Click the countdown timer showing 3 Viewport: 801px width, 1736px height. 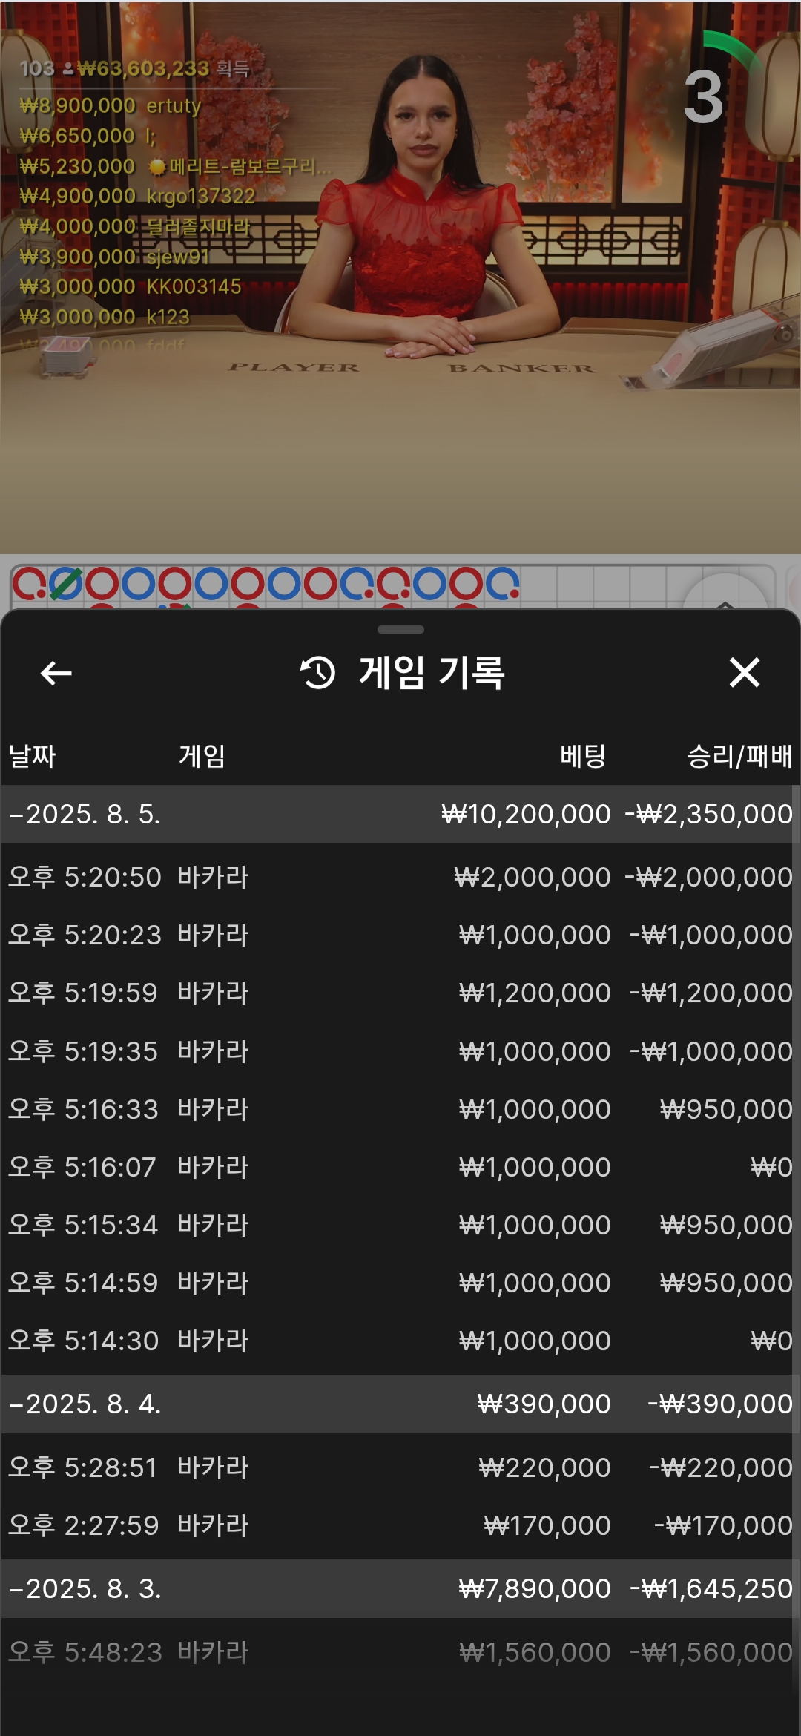[703, 97]
